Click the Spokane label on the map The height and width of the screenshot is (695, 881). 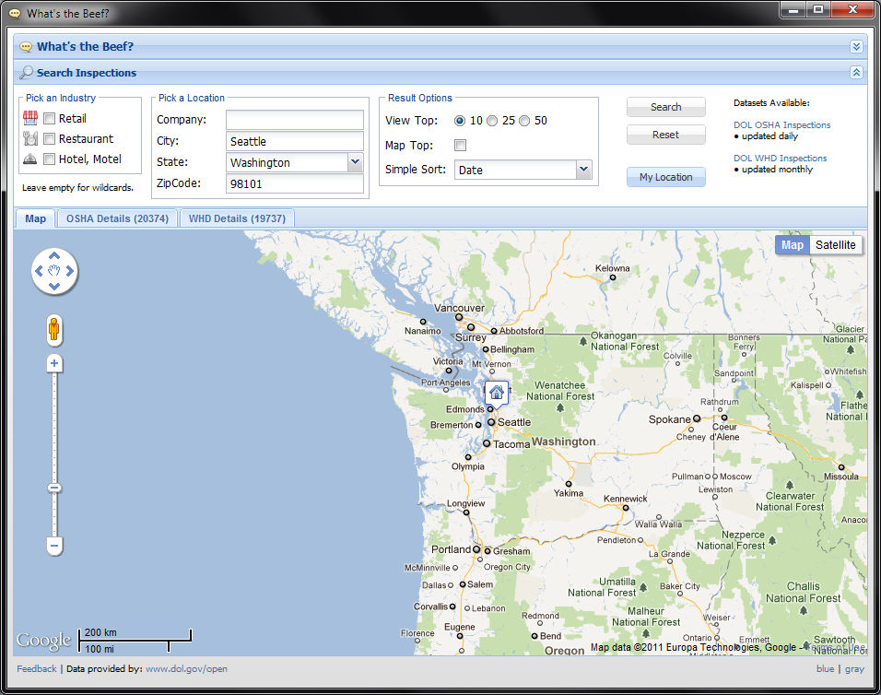pyautogui.click(x=669, y=419)
